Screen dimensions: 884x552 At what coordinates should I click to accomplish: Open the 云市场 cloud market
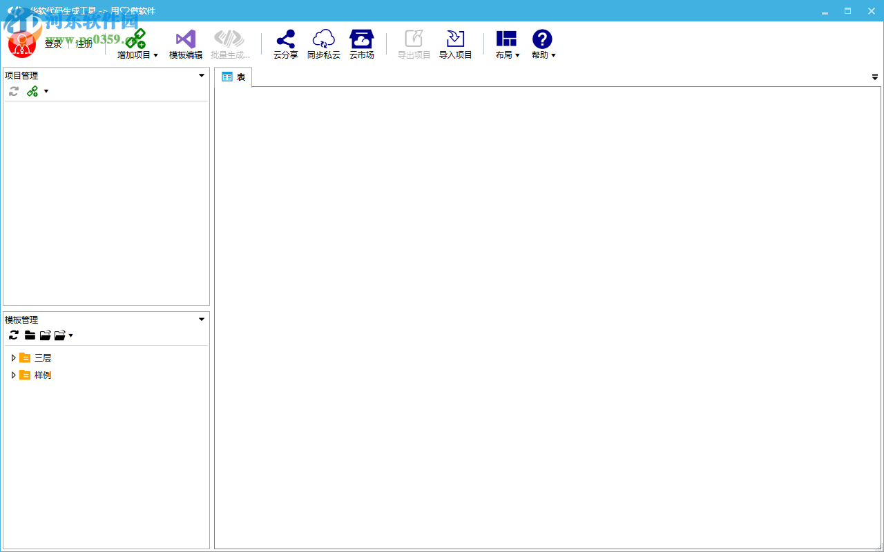361,44
